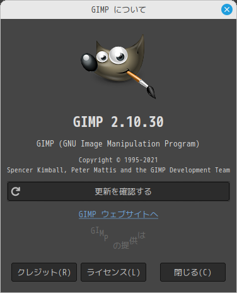Click the GIMP 2.10.30 version text

[118, 122]
